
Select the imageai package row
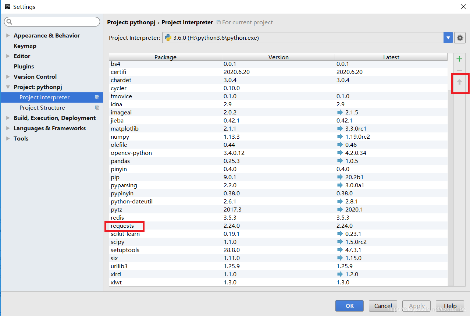coord(278,112)
